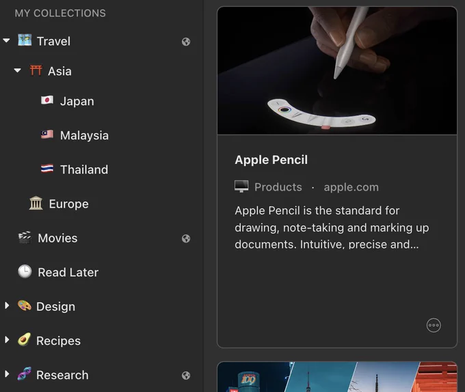Screen dimensions: 465x392
Task: Click the Recipes avocado icon
Action: (24, 339)
